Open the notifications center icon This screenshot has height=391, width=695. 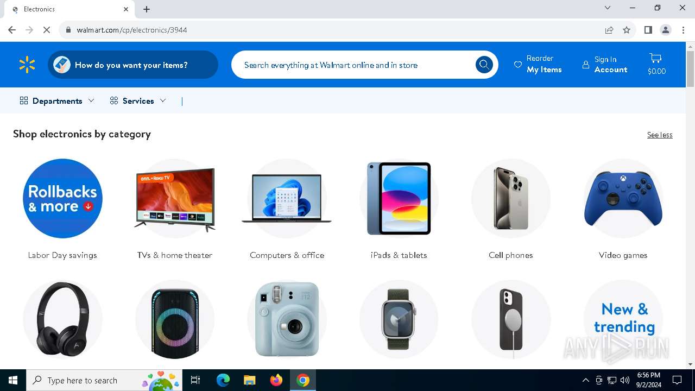click(677, 380)
